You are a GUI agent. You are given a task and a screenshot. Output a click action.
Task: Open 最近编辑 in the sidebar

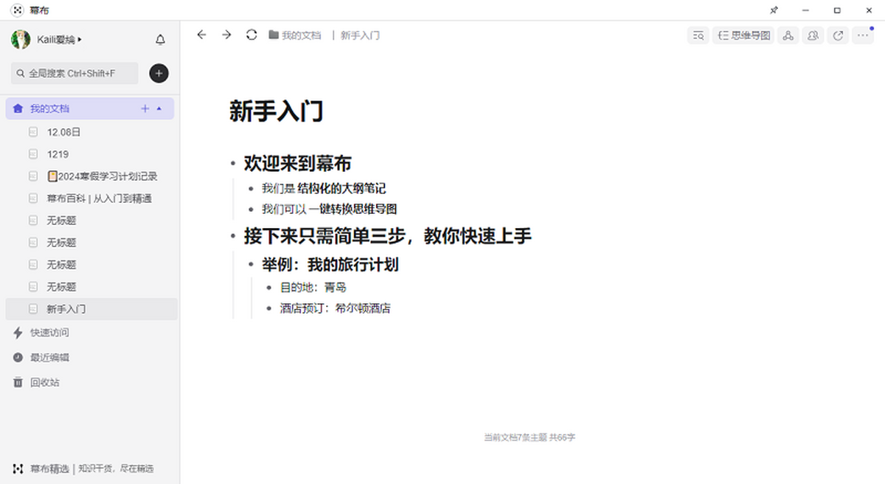tap(49, 358)
